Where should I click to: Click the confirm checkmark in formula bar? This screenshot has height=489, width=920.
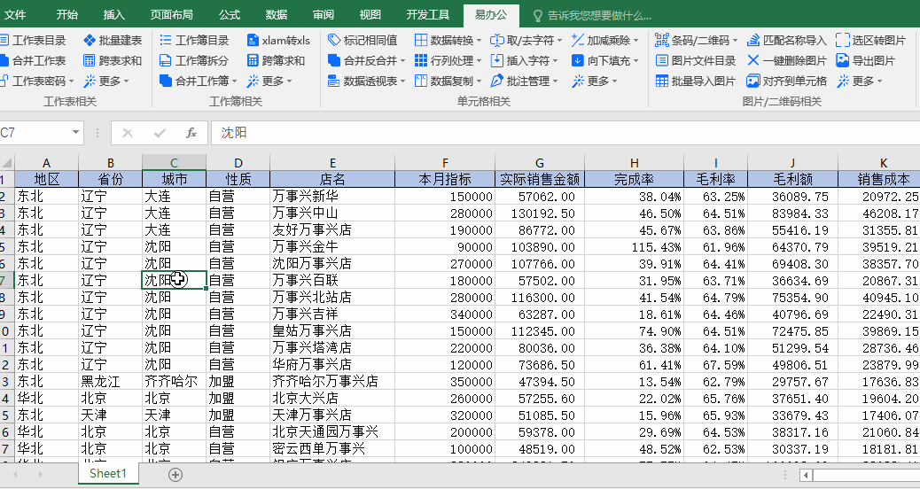(159, 133)
